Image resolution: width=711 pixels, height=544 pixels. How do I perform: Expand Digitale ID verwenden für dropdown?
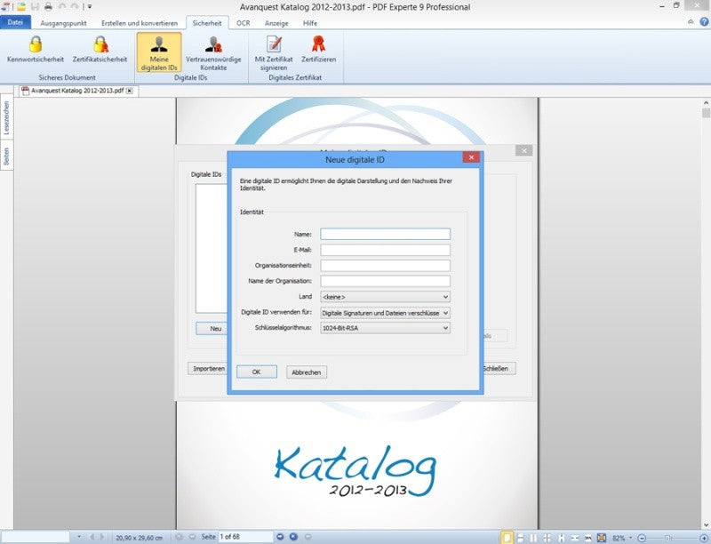[x=385, y=313]
